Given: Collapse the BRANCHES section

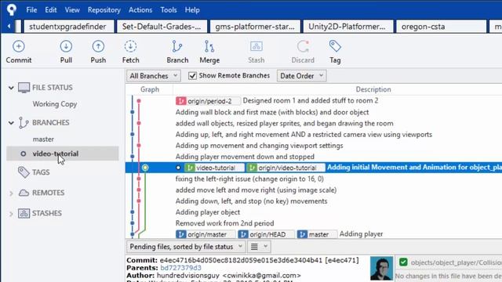Looking at the screenshot, I should (11, 123).
